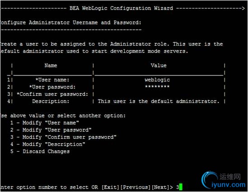Click the line ending 'This user is the'
This screenshot has width=248, height=192.
click(112, 44)
